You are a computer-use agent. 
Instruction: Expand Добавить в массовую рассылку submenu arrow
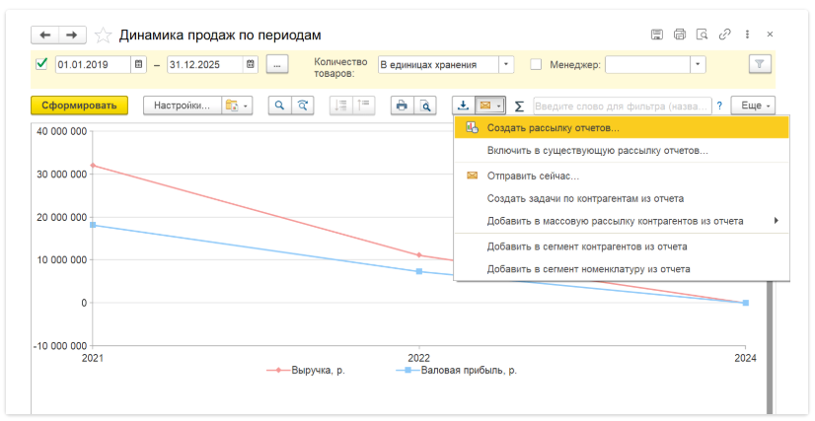tap(776, 221)
